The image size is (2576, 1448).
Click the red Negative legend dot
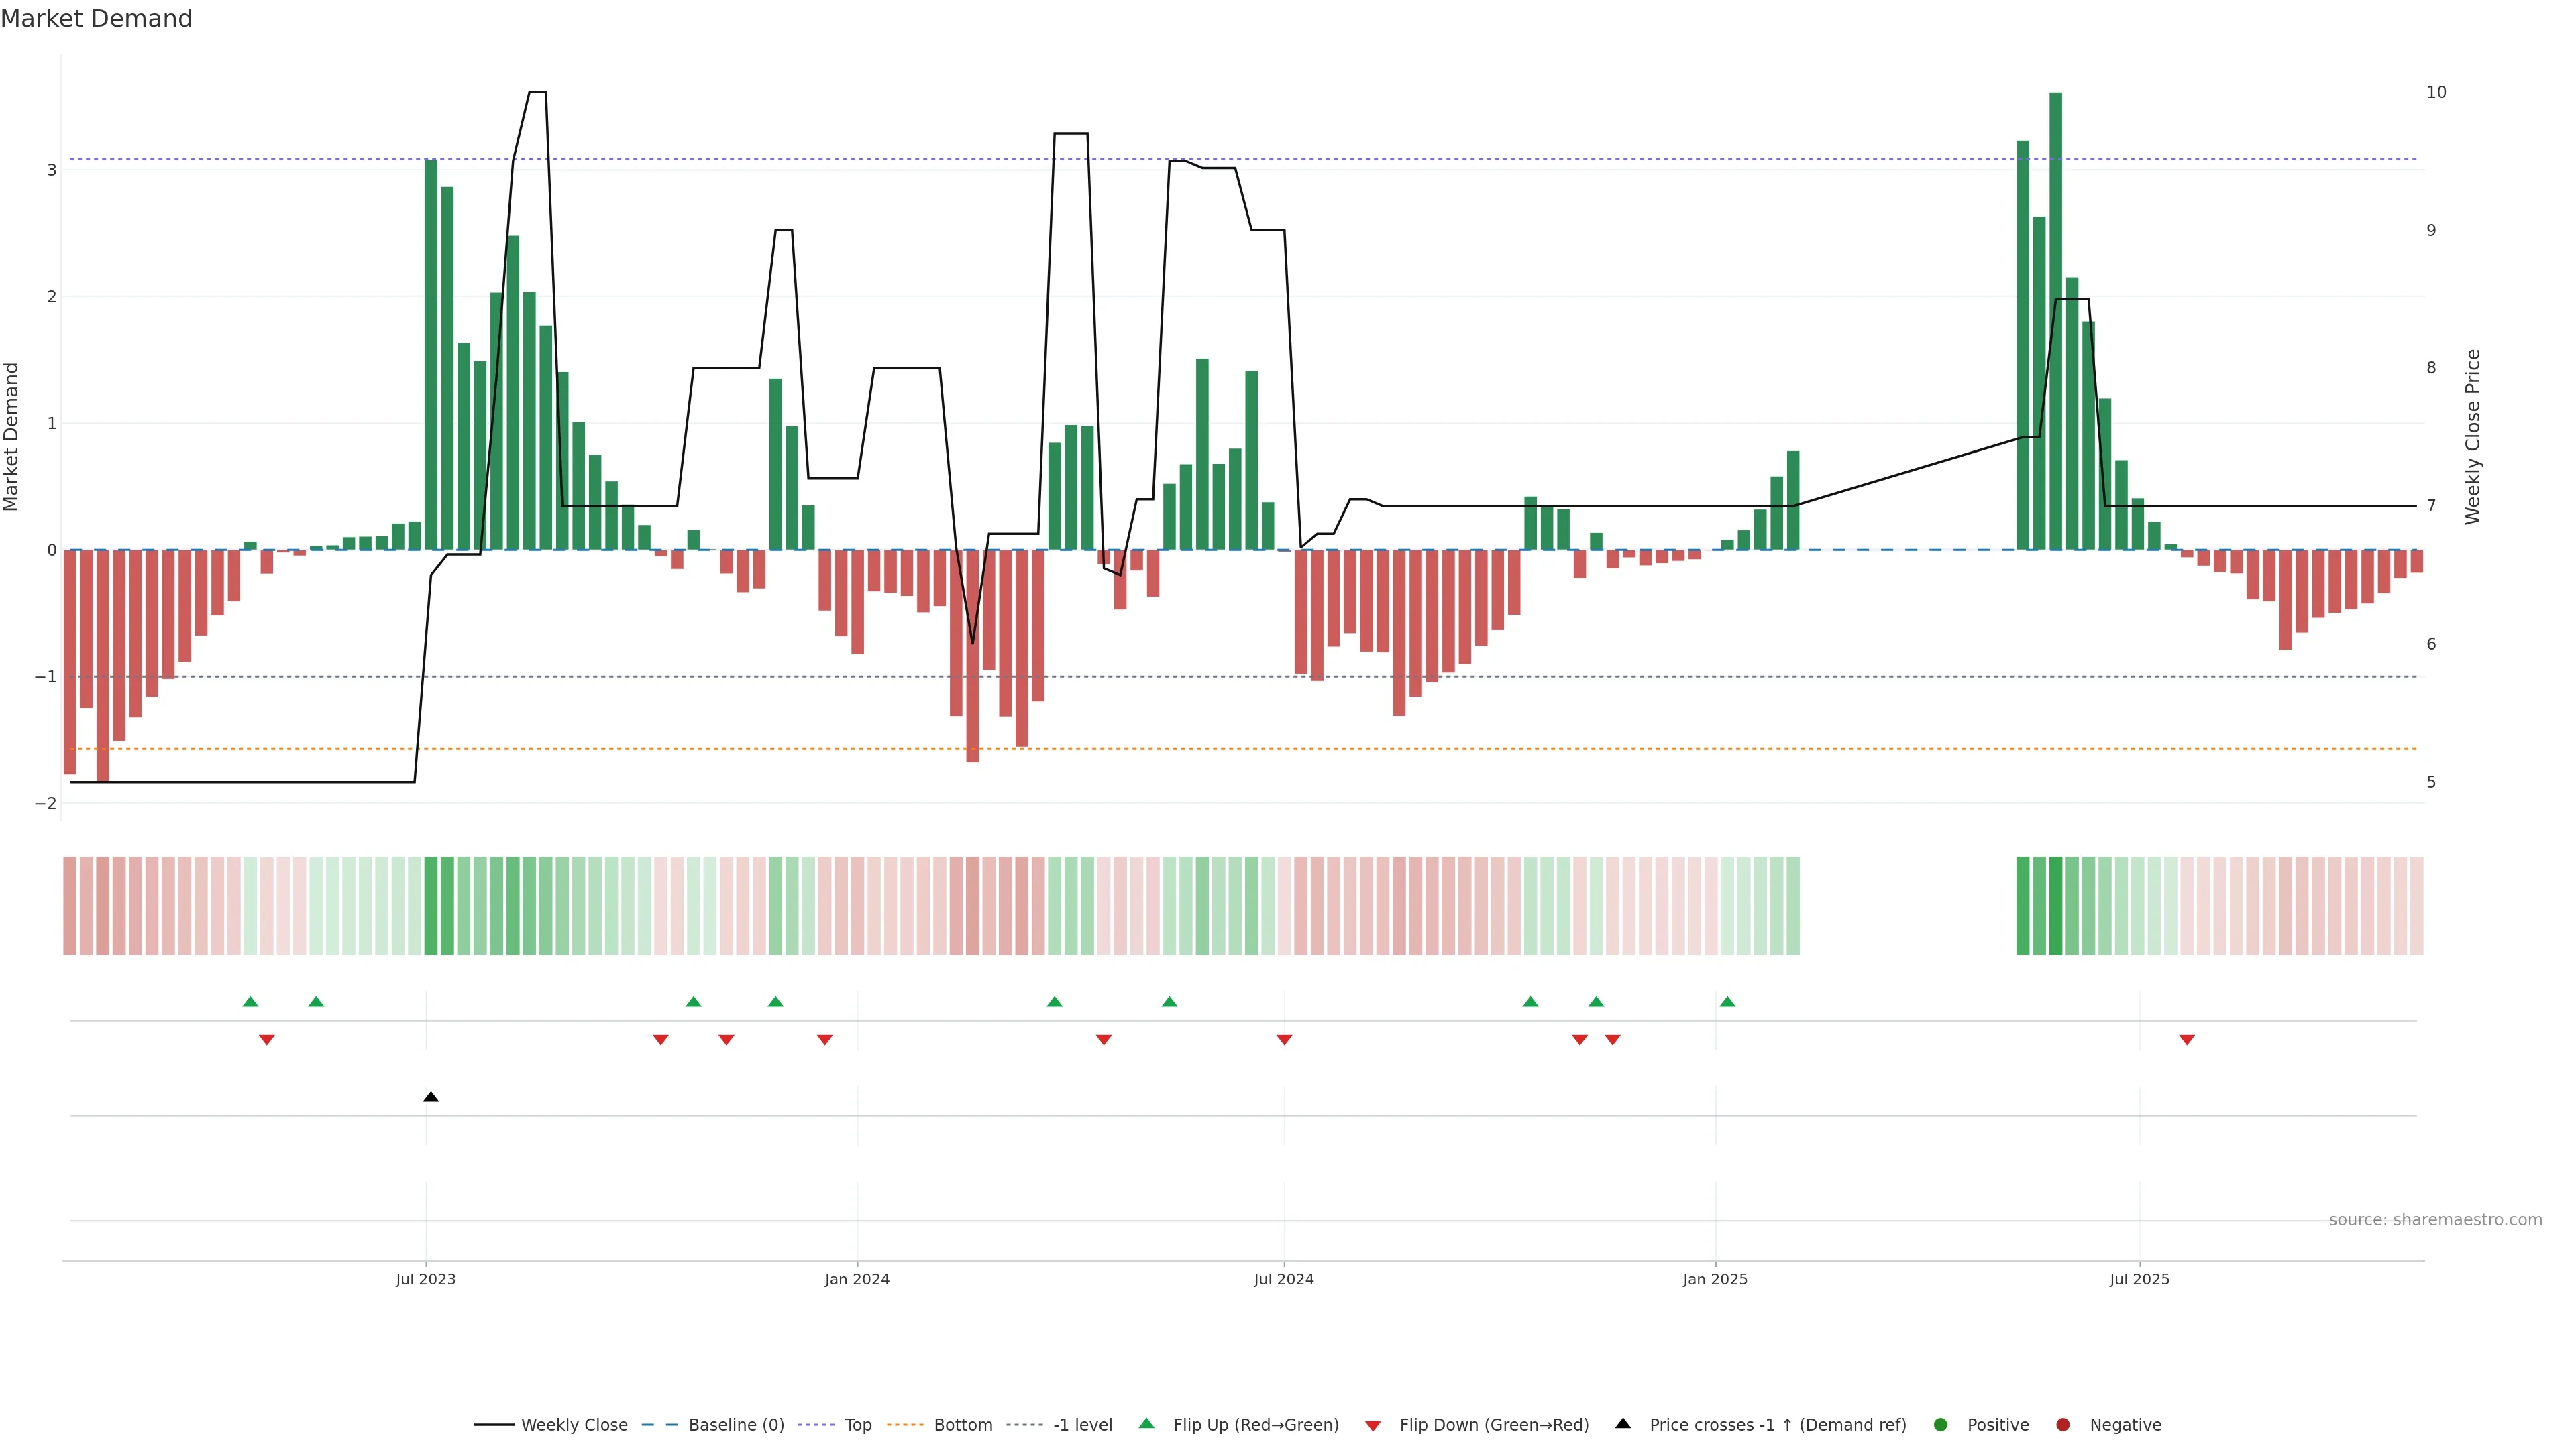pyautogui.click(x=2063, y=1425)
